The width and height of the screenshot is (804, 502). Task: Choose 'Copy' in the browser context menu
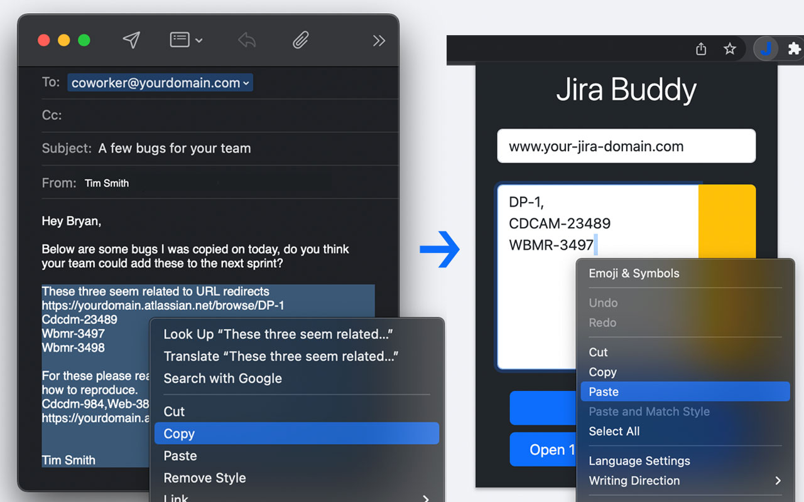(x=685, y=372)
